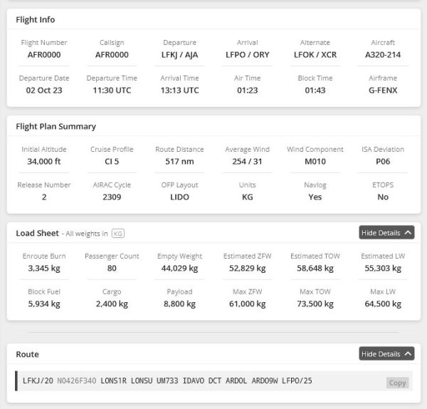
Task: Copy the route string
Action: click(397, 383)
